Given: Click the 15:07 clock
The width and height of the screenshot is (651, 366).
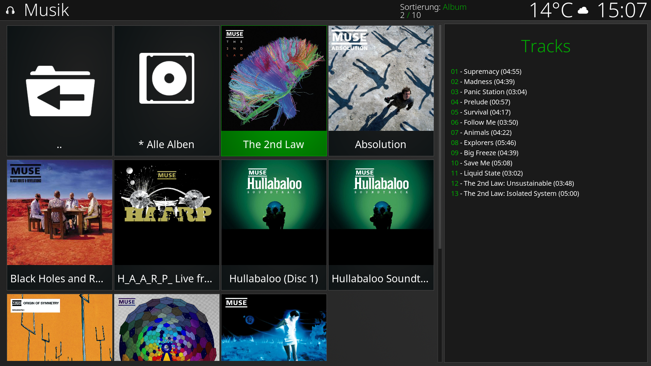Looking at the screenshot, I should (x=622, y=10).
